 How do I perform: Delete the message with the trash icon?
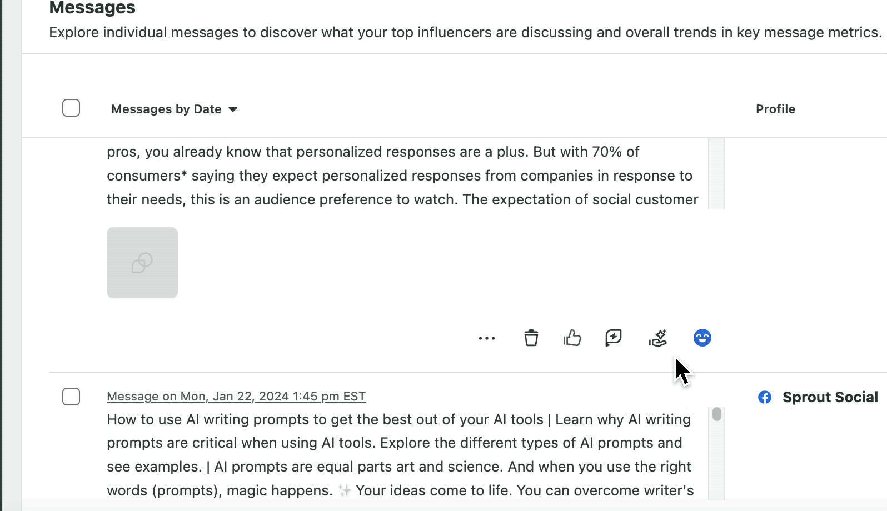click(531, 338)
